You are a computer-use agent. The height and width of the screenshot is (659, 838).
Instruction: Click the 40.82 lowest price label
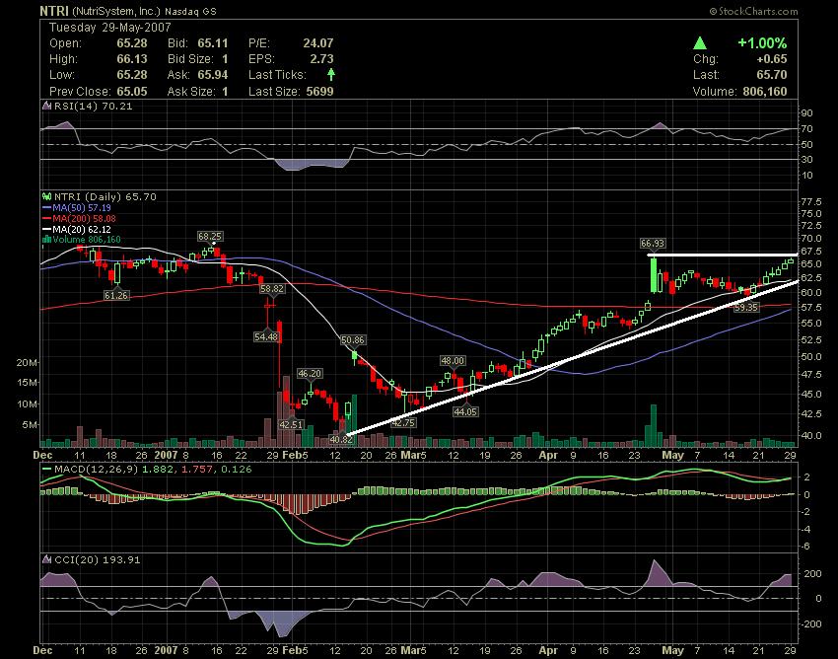pyautogui.click(x=341, y=440)
